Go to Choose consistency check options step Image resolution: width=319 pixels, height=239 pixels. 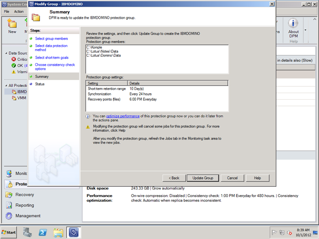click(55, 67)
